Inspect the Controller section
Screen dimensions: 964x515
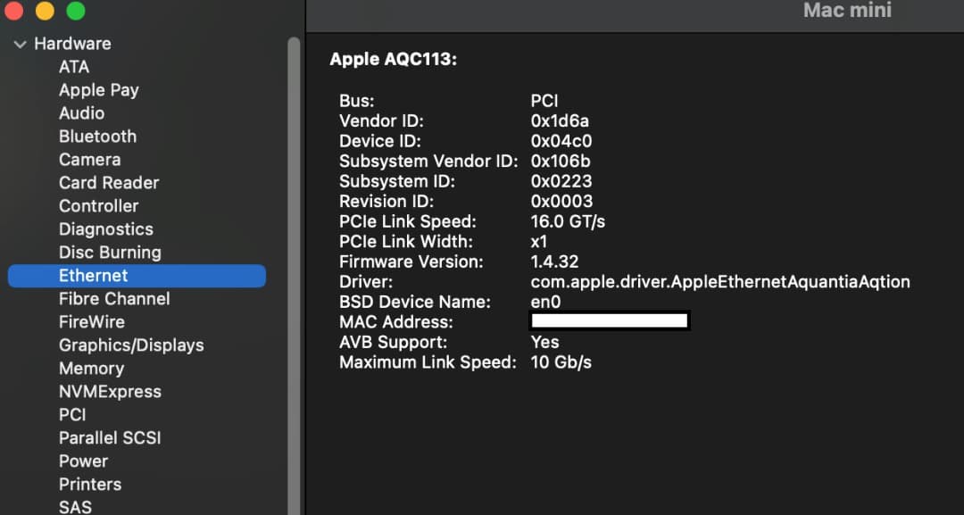[x=98, y=205]
